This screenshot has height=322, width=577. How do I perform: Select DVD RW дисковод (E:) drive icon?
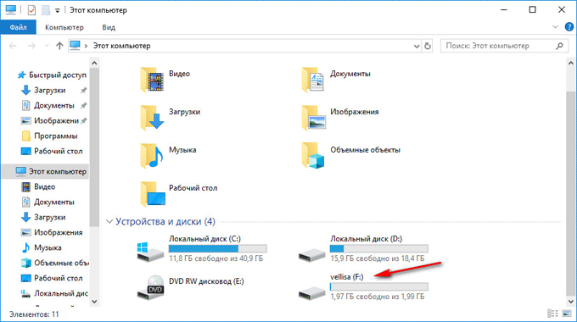point(150,288)
